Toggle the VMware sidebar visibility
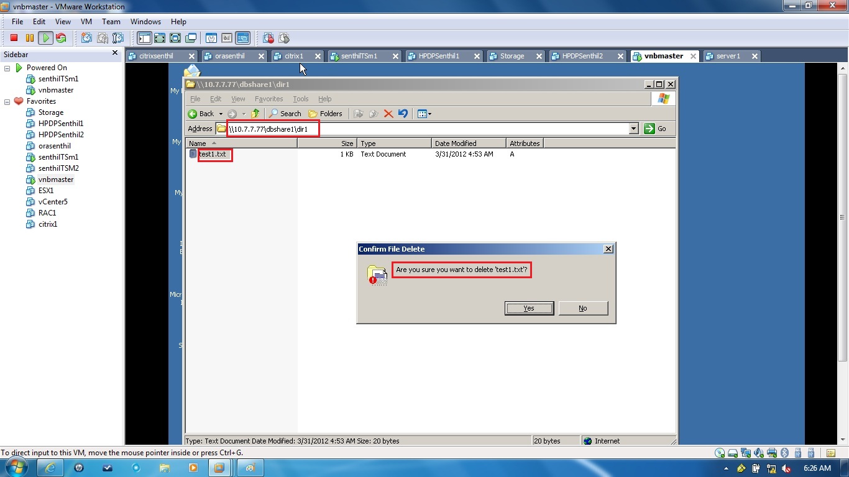 tap(144, 38)
